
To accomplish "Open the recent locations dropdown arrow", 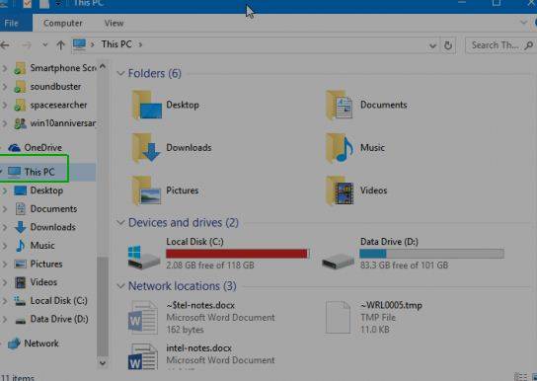I will pos(44,44).
